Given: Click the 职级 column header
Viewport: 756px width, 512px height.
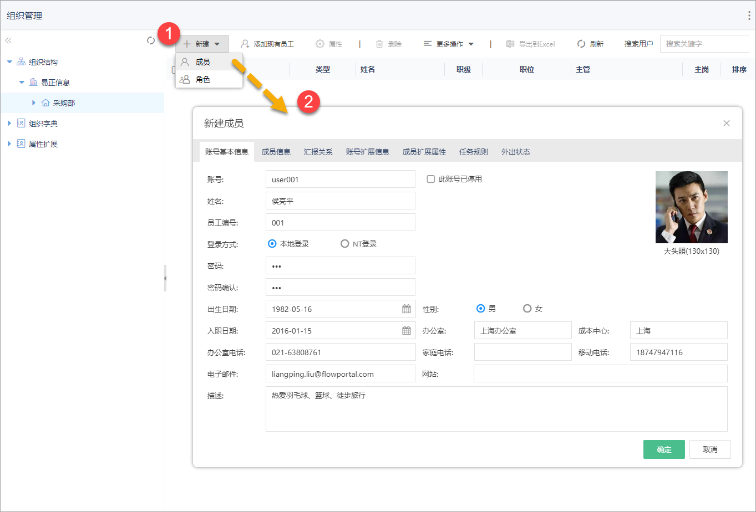Looking at the screenshot, I should tap(464, 69).
